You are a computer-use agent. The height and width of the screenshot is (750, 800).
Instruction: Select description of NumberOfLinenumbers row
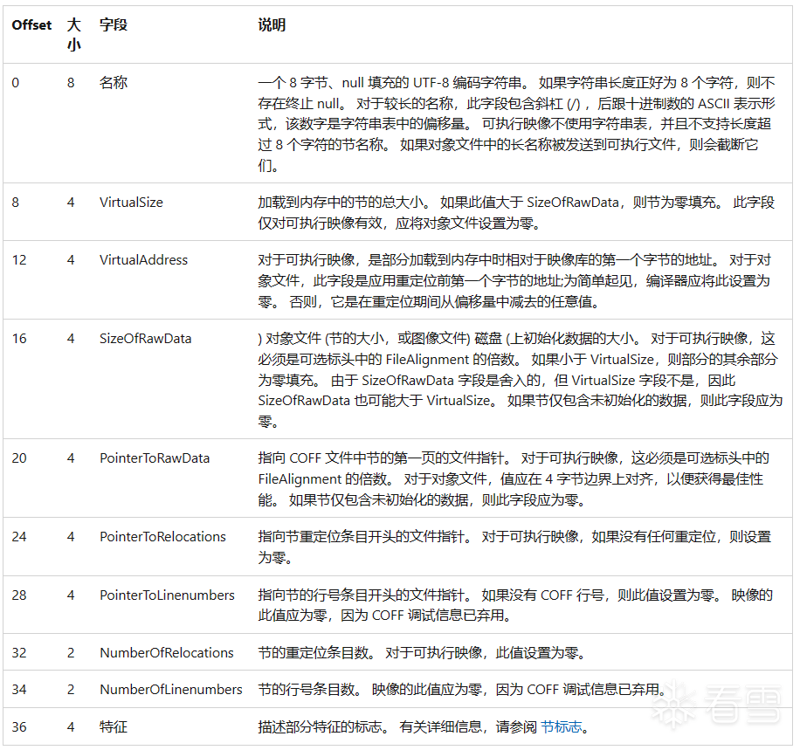(463, 689)
